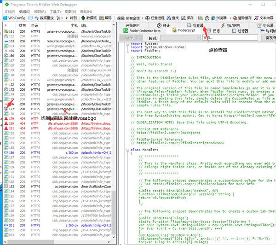Sort sessions by the 协议 column header
The height and width of the screenshot is (245, 276).
tap(34, 25)
